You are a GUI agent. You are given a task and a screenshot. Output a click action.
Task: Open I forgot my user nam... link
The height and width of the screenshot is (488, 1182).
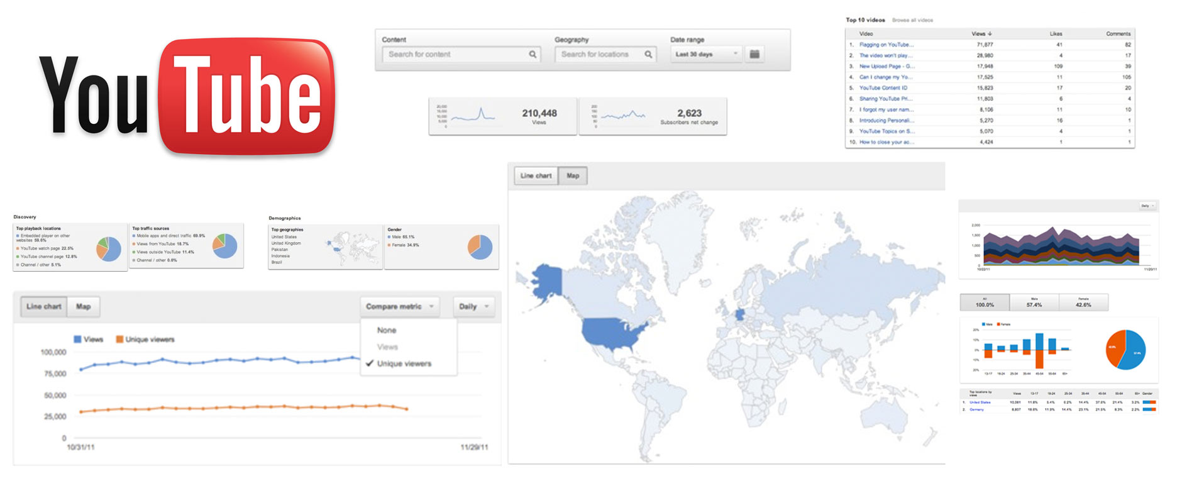coord(886,109)
